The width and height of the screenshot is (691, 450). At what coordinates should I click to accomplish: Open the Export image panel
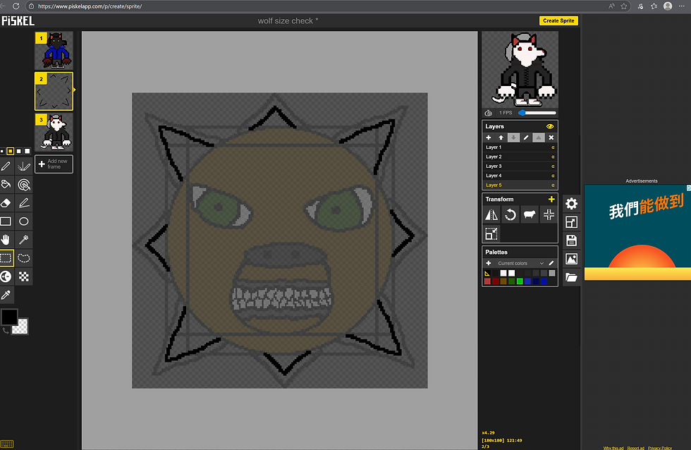(572, 259)
